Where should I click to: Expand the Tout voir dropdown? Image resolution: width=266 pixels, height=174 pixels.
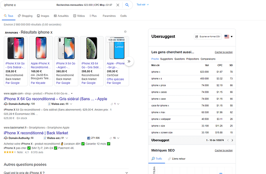143,5
